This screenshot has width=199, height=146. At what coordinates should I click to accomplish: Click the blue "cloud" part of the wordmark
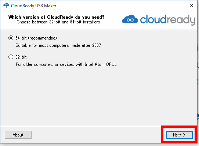pyautogui.click(x=153, y=19)
